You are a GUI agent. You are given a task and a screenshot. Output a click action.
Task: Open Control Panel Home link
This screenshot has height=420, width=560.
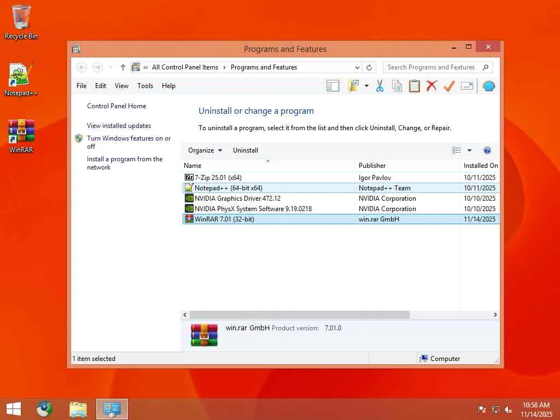click(x=116, y=106)
